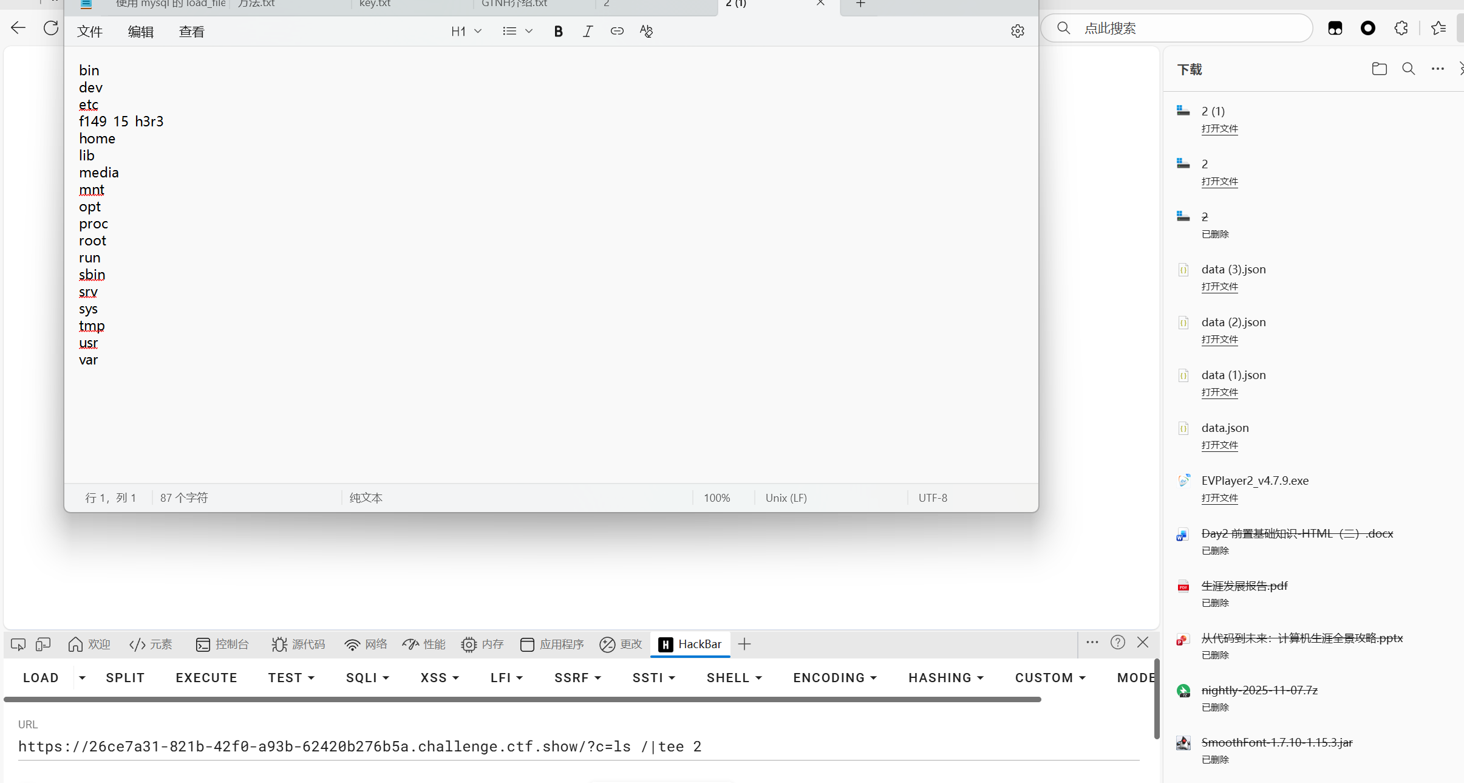The width and height of the screenshot is (1464, 783).
Task: Click the HackBar URL input field
Action: tap(577, 747)
